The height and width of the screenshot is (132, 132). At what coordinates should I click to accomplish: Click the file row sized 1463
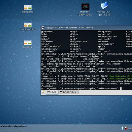pyautogui.click(x=86, y=79)
